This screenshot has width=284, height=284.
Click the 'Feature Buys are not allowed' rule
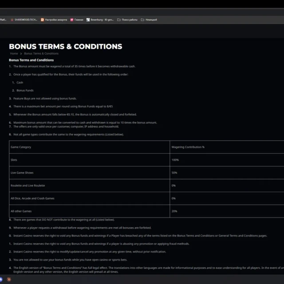[45, 99]
